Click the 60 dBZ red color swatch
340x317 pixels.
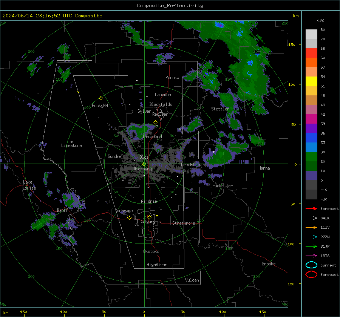311,53
